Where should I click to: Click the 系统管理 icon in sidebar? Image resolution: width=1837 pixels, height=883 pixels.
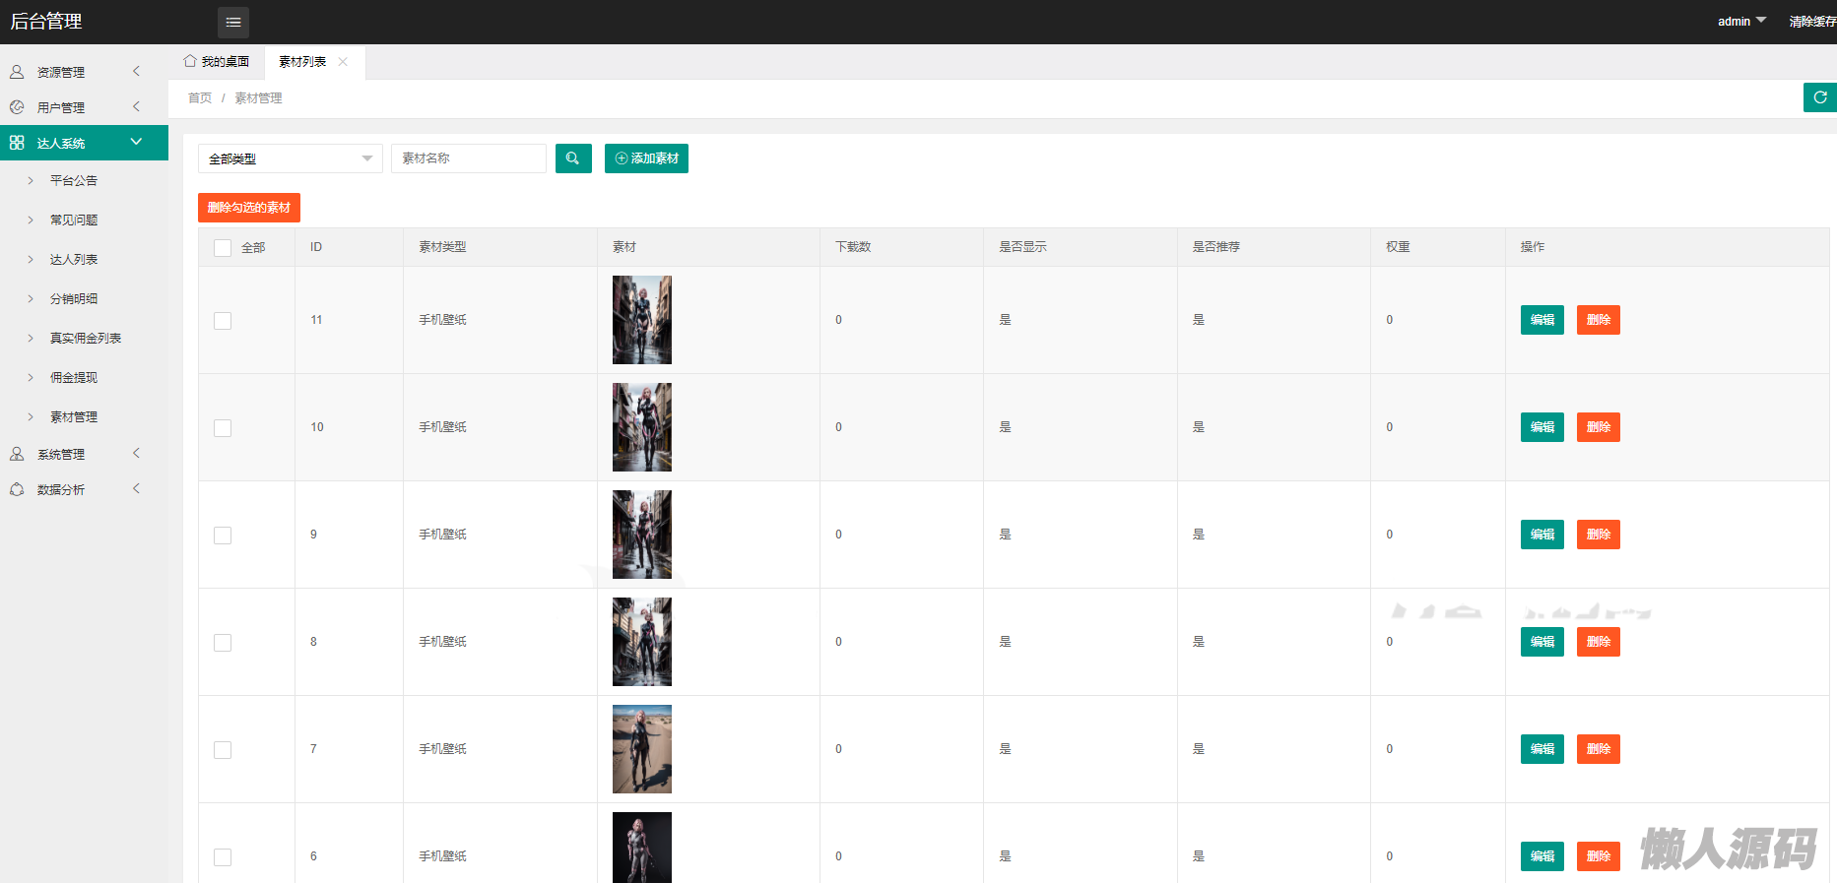(17, 454)
